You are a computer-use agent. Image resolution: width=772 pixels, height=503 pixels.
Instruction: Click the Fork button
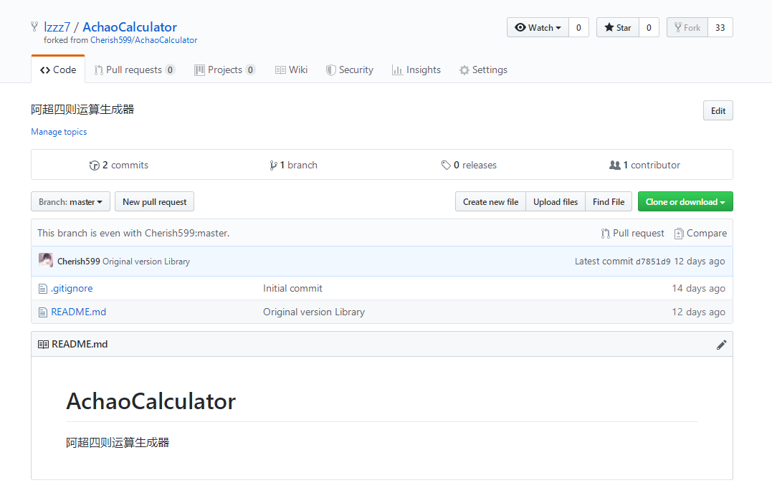point(687,27)
